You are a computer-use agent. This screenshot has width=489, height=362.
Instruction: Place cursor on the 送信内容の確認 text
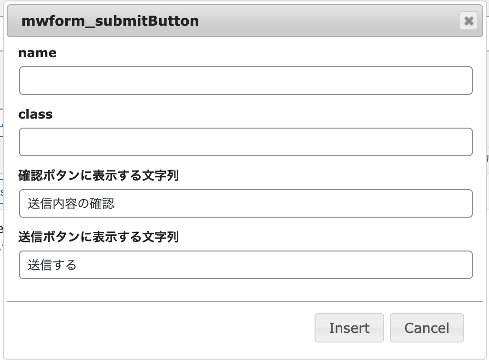71,203
